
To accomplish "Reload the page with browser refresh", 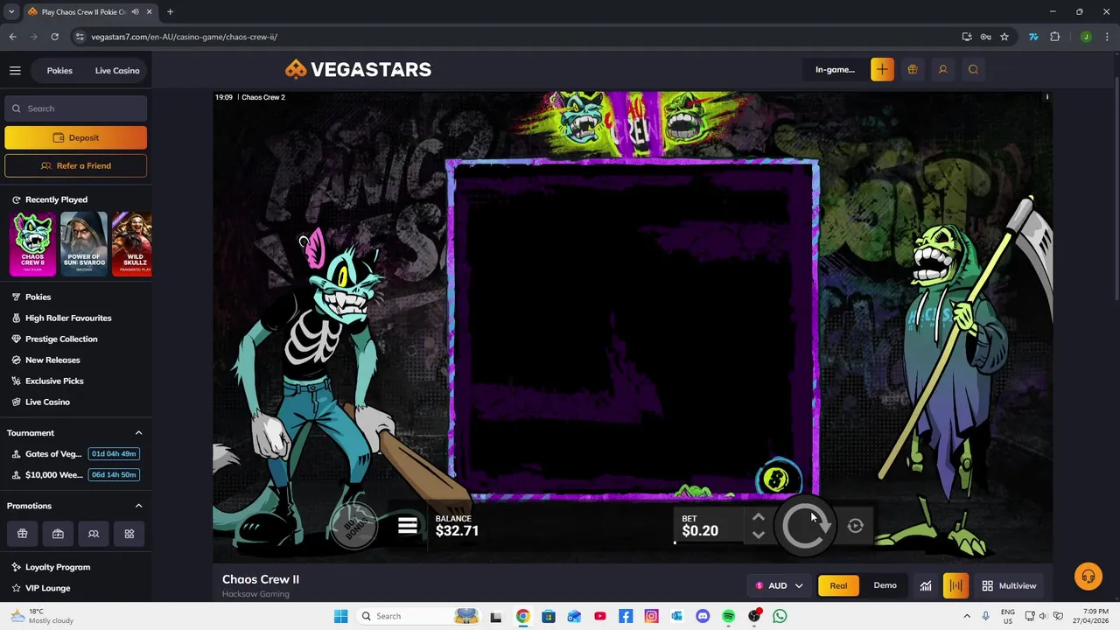I will (54, 37).
